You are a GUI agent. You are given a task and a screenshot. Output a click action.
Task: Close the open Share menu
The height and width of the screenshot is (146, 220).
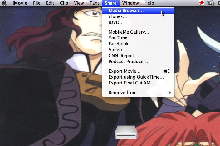pos(110,3)
